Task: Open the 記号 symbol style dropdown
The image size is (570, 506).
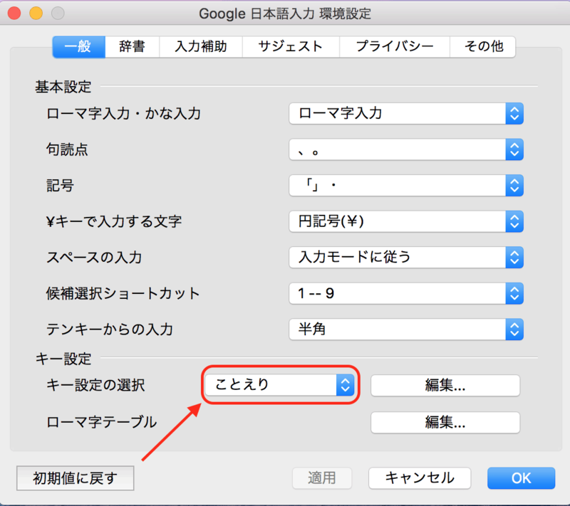Action: 406,186
